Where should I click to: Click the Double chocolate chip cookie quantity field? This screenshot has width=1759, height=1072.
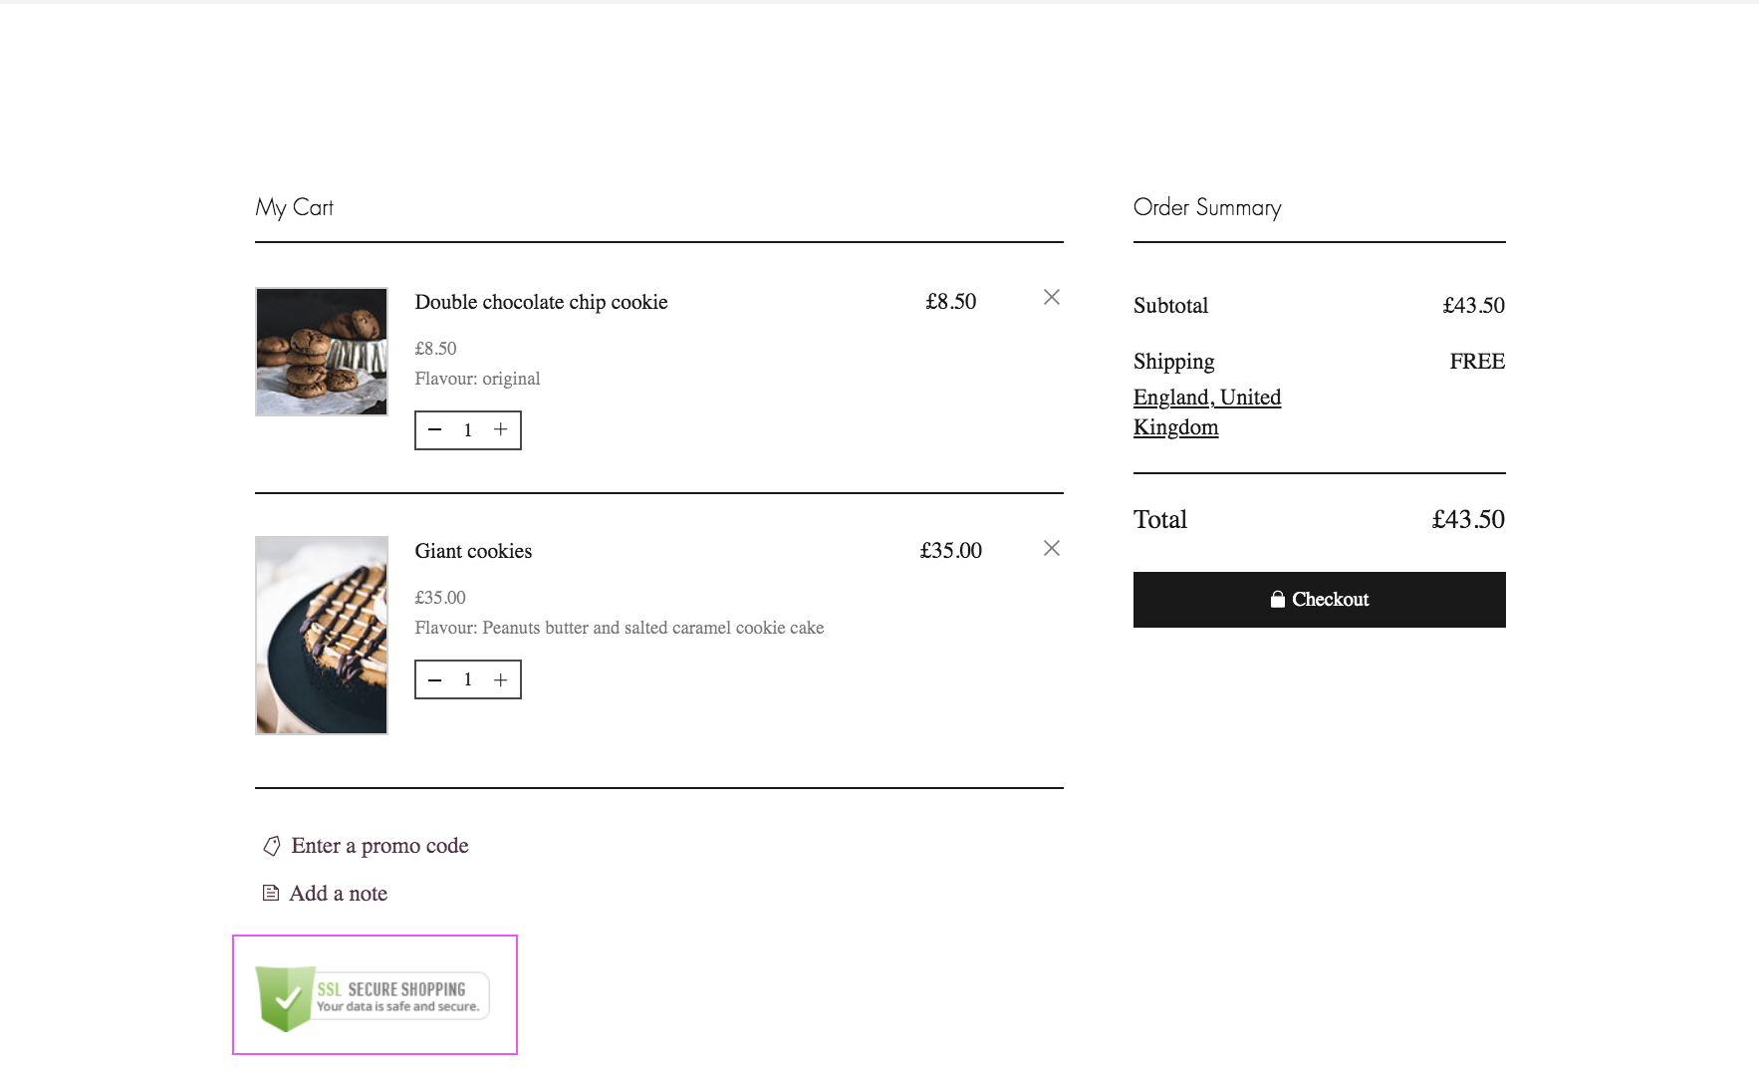(x=468, y=430)
